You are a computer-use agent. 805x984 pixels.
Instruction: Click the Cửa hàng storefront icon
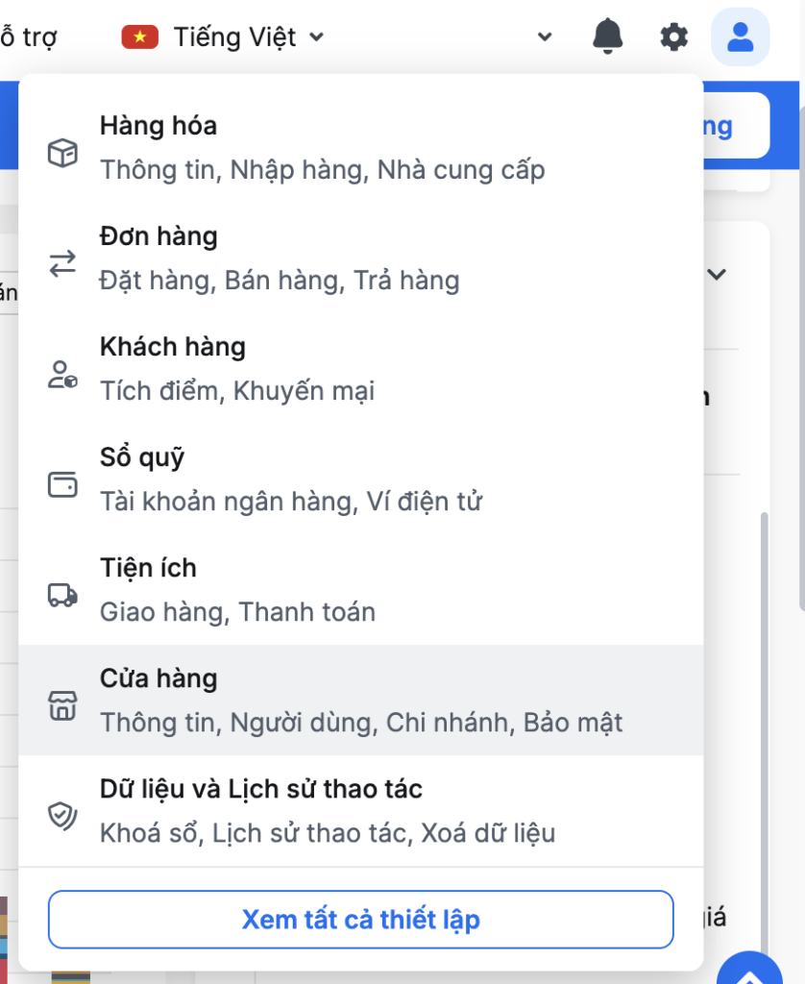coord(62,705)
